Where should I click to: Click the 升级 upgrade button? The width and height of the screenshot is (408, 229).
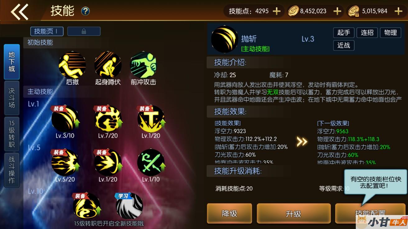293,213
